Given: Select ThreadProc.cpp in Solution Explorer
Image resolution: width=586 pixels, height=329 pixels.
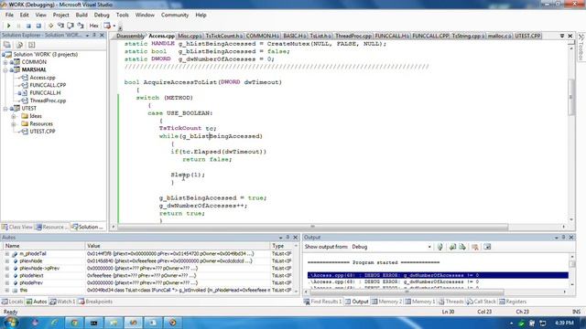Looking at the screenshot, I should tap(48, 101).
